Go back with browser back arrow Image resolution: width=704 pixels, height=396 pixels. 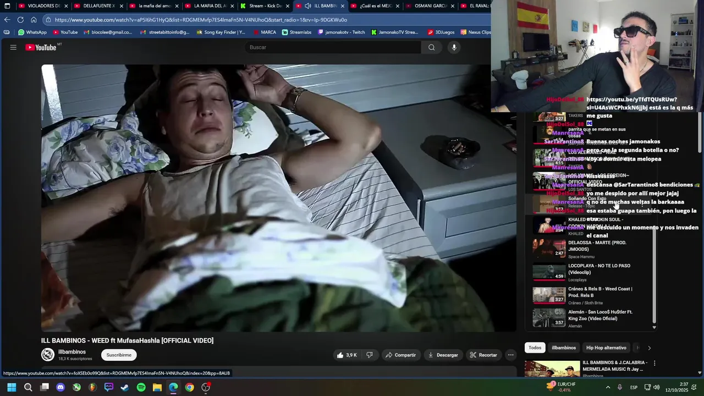(7, 20)
